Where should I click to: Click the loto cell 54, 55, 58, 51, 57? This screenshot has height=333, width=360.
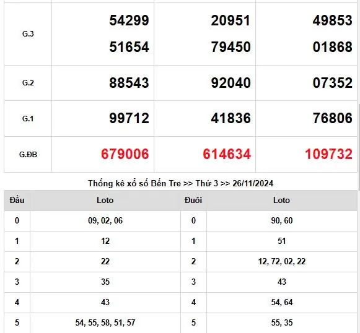pos(105,322)
